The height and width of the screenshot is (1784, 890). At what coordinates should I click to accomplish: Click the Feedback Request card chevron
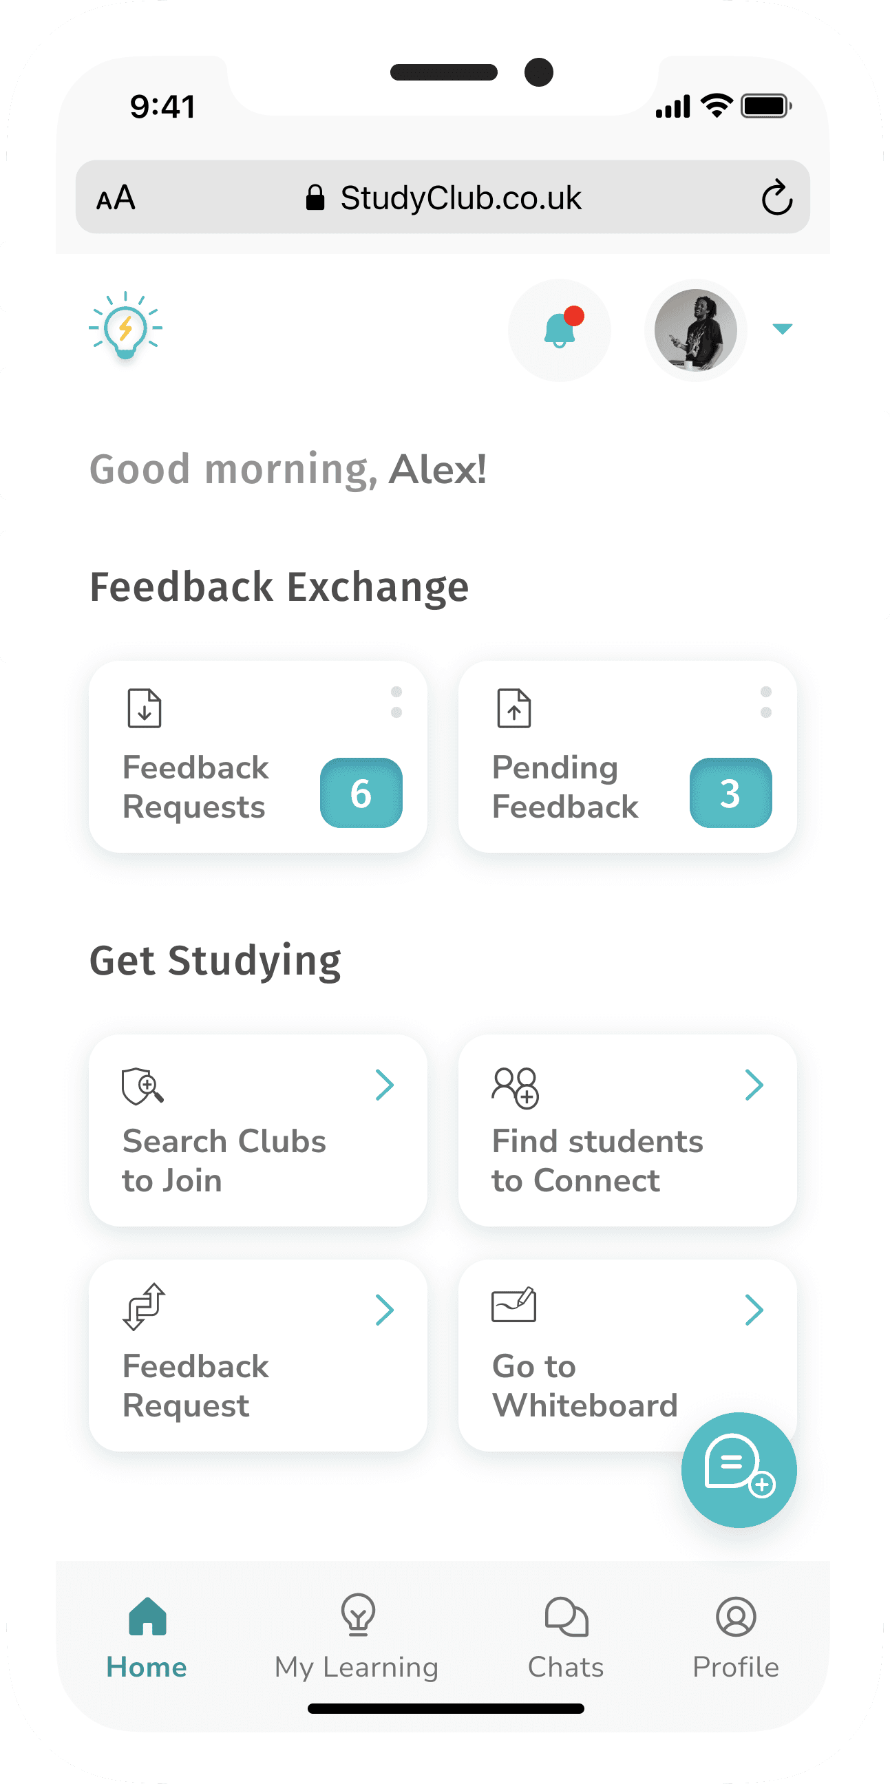pyautogui.click(x=385, y=1310)
